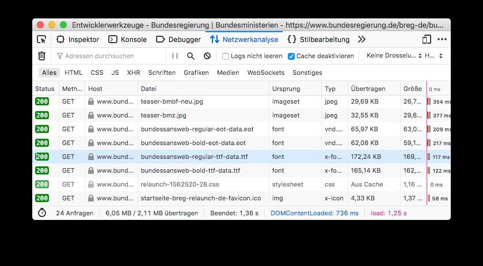Click the element picker icon
Screen dimensions: 483x266
41,40
